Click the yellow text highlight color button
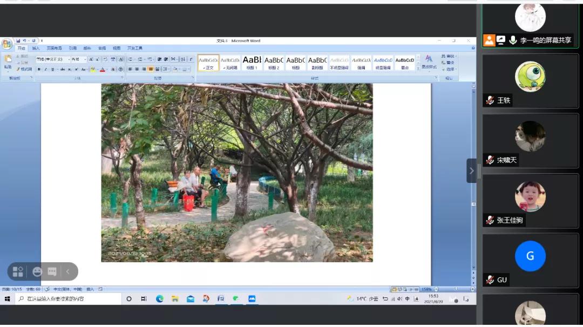 [93, 69]
